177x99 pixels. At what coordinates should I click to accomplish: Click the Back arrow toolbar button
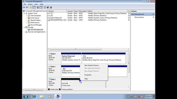tap(24, 7)
